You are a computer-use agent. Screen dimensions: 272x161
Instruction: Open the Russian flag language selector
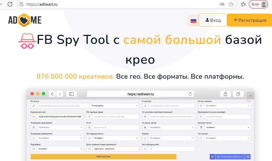pyautogui.click(x=194, y=21)
